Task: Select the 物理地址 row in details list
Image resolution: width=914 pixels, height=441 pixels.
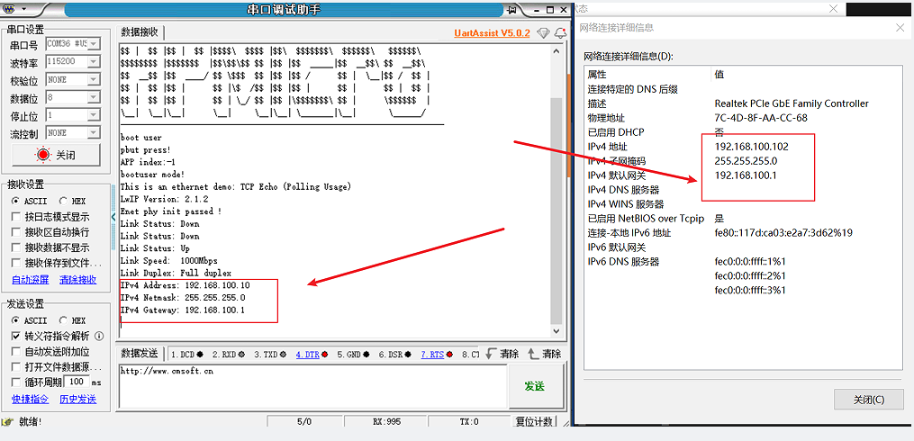Action: pyautogui.click(x=743, y=118)
